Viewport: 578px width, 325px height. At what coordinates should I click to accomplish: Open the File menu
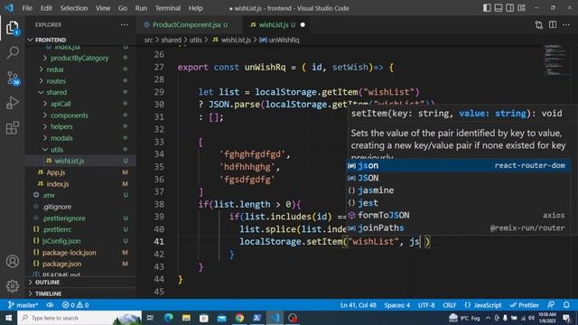(27, 8)
